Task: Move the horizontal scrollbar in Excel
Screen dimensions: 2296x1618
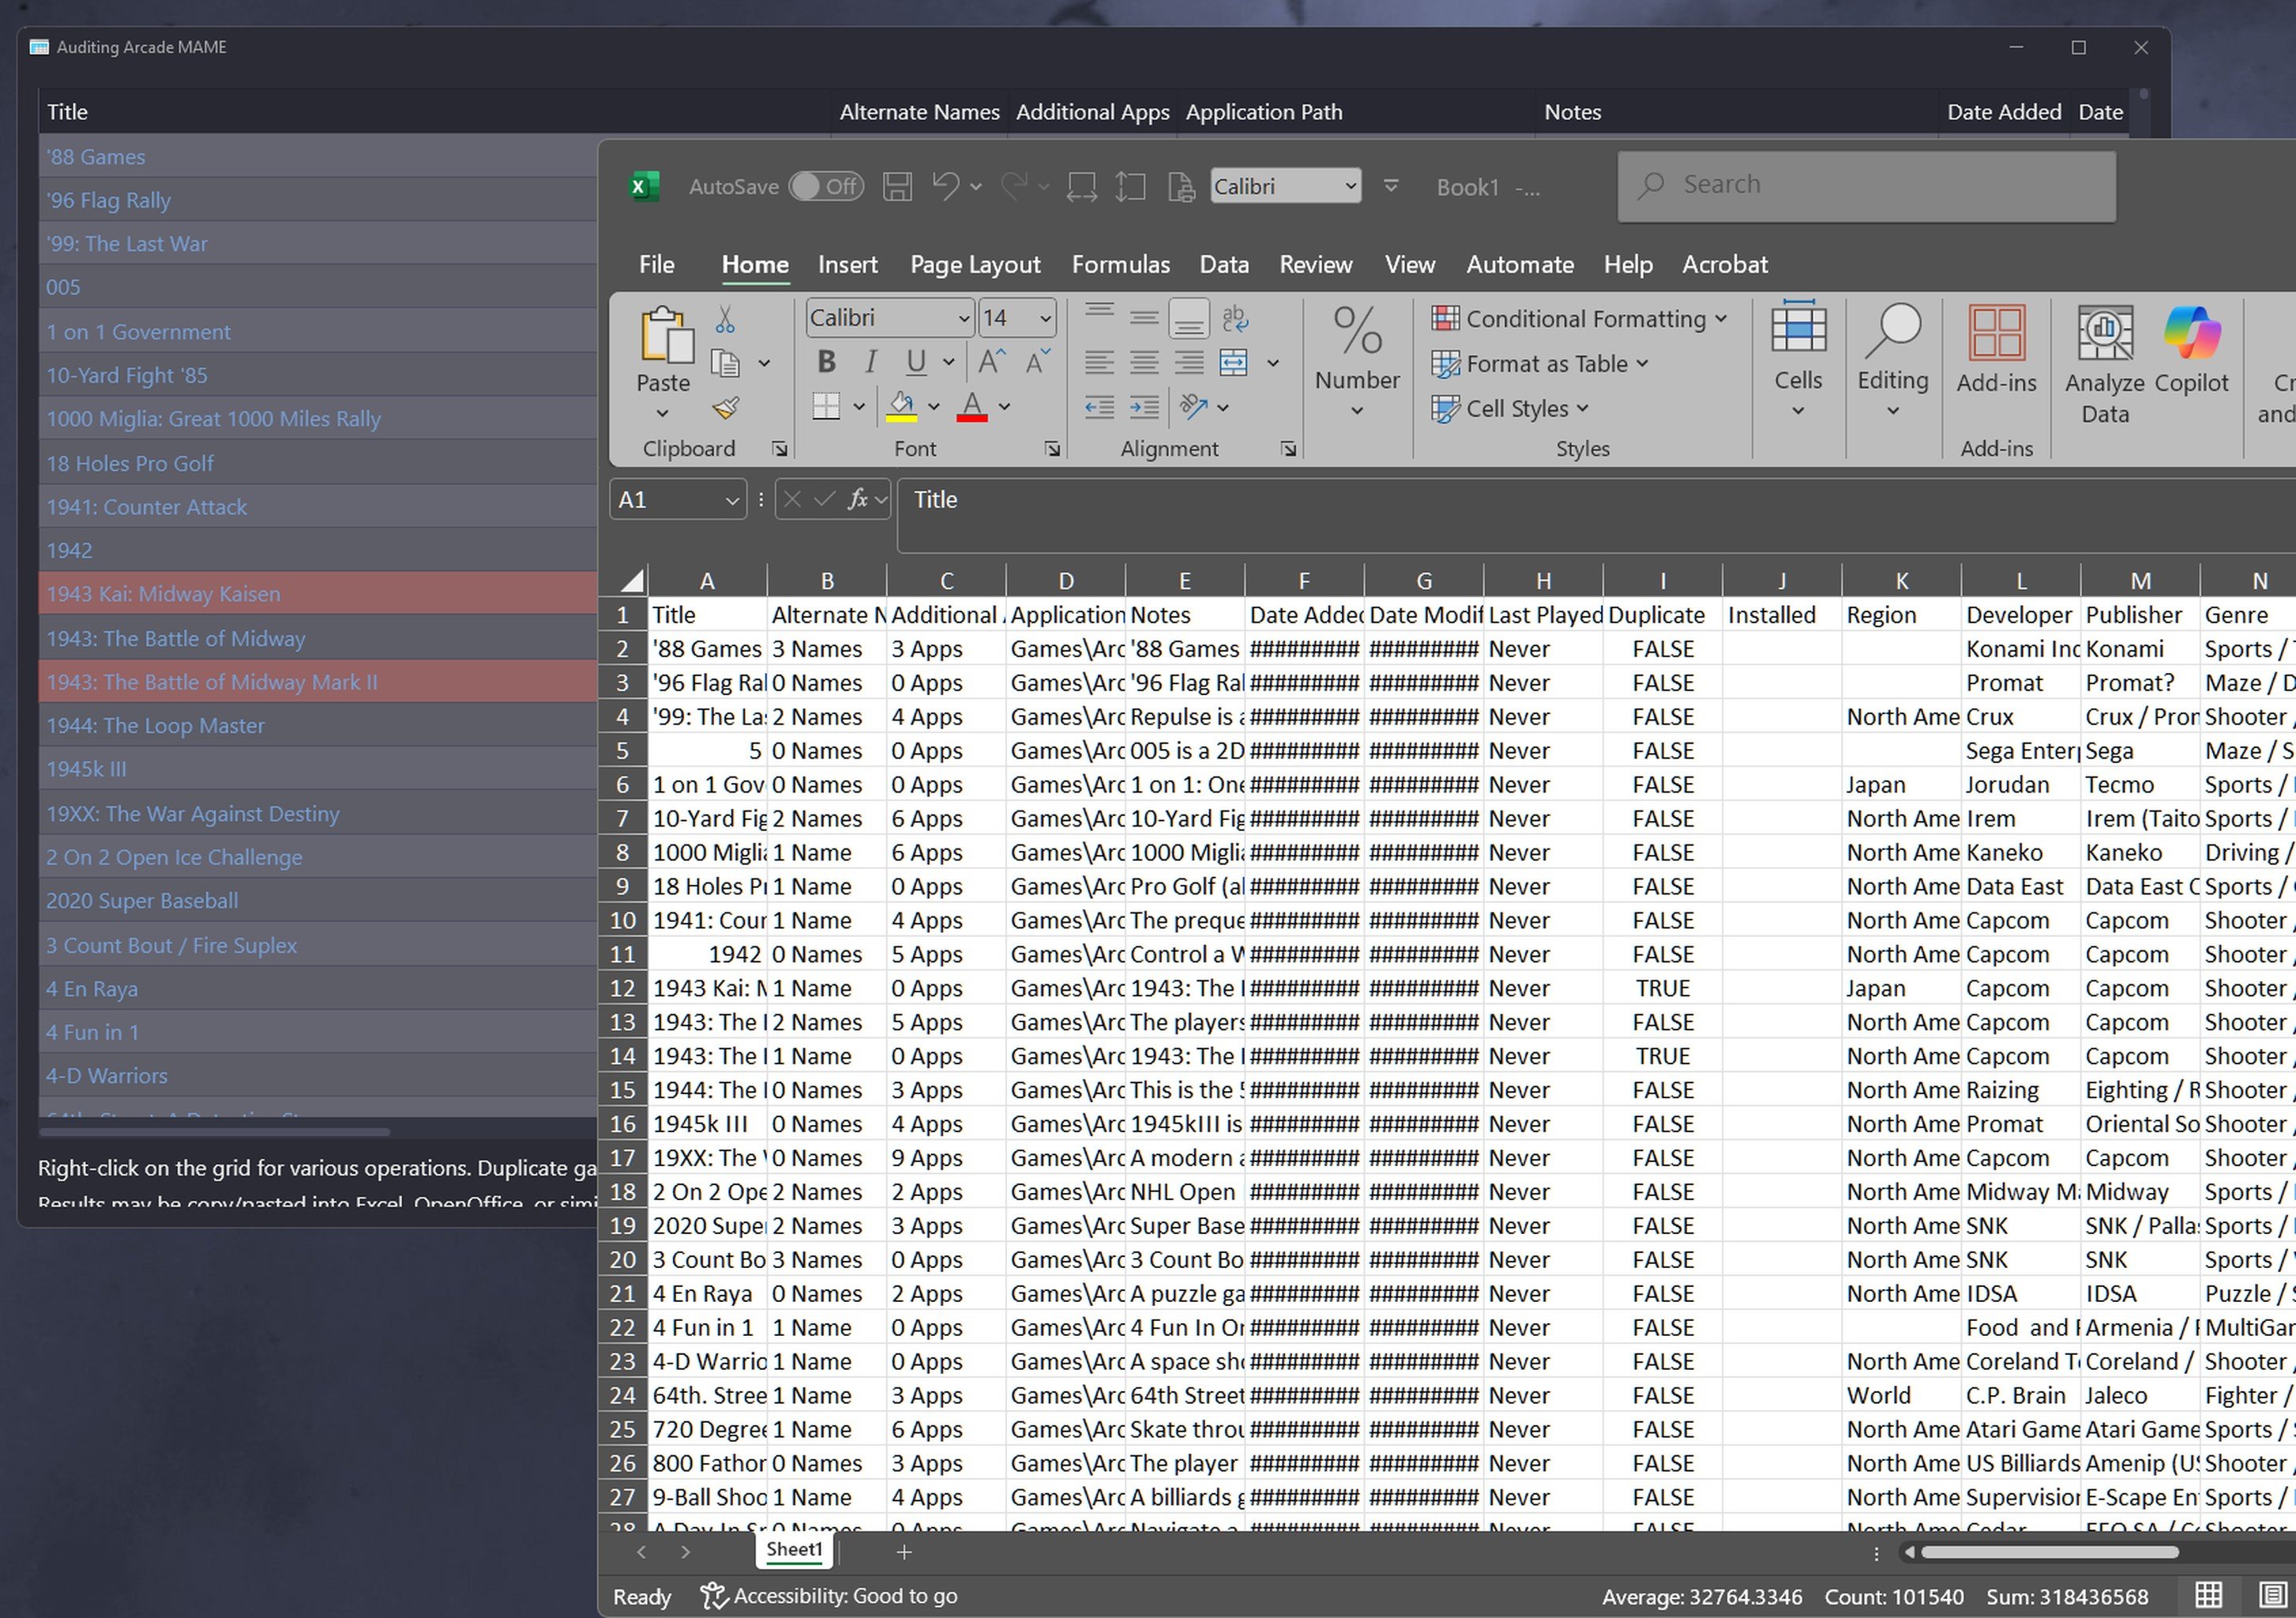Action: (2049, 1552)
